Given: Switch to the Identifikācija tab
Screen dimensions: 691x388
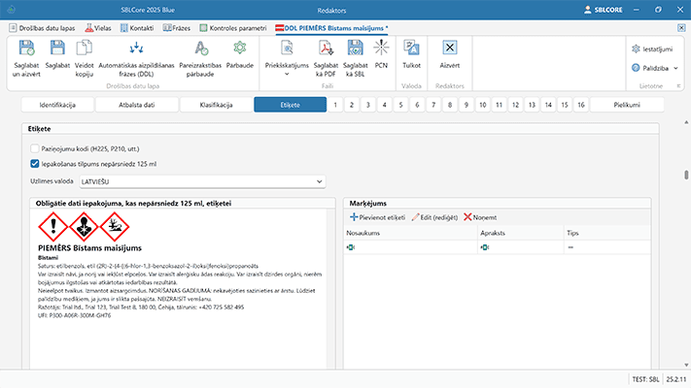Looking at the screenshot, I should [57, 104].
